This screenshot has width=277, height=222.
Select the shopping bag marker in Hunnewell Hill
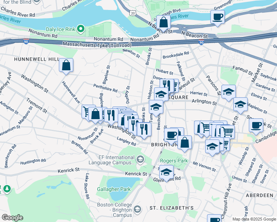click(x=66, y=65)
